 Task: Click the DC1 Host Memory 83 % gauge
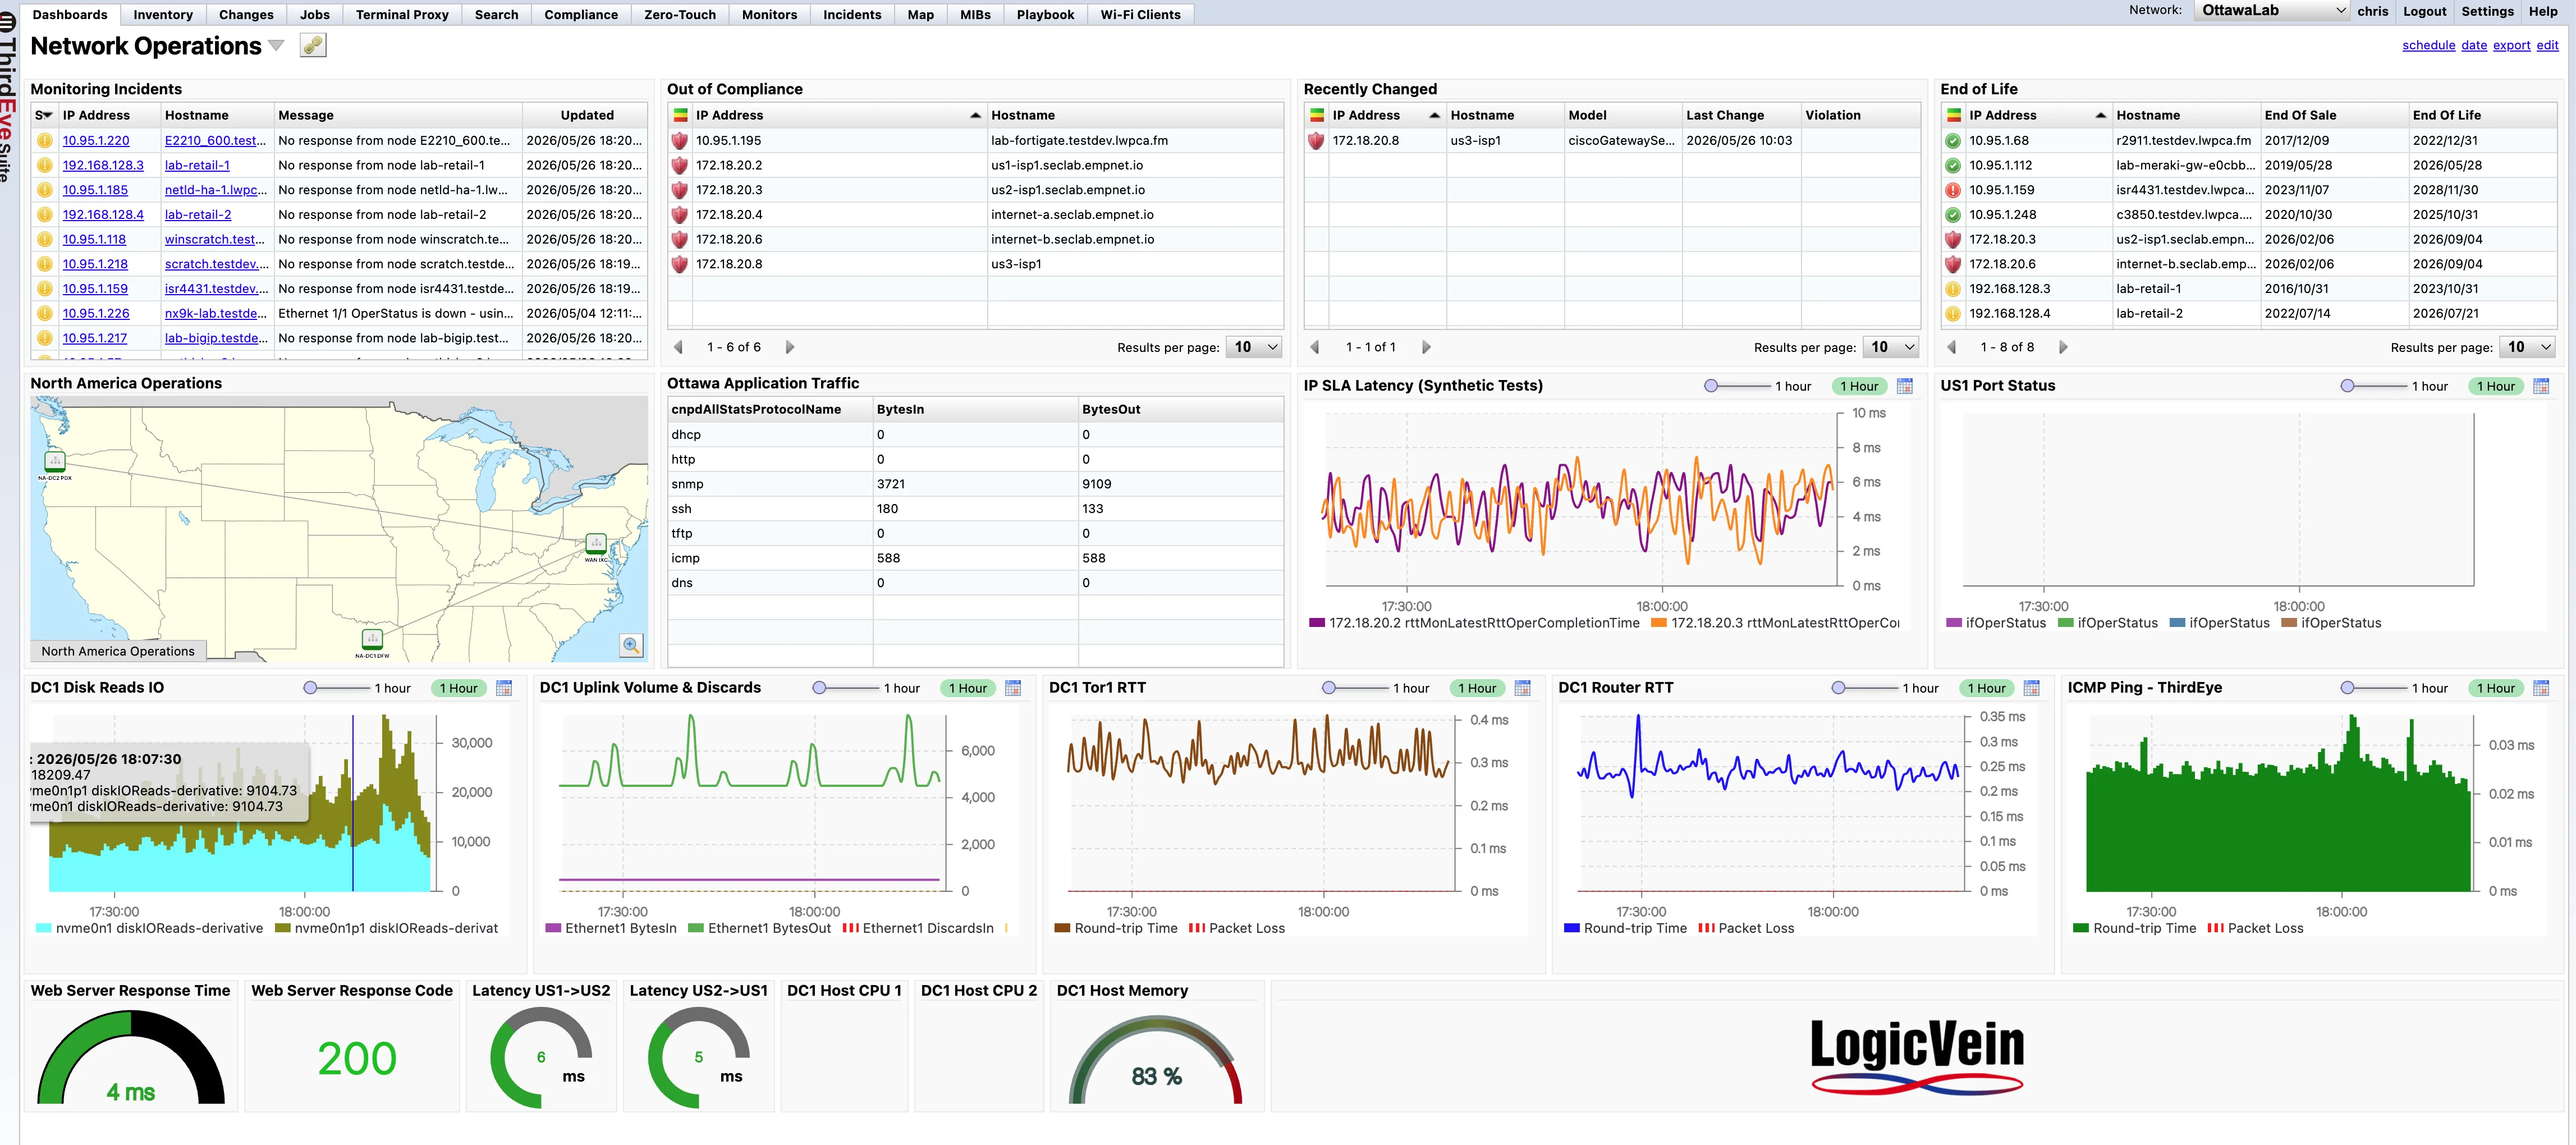click(x=1156, y=1060)
